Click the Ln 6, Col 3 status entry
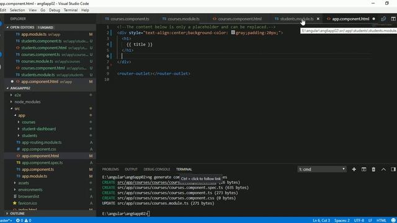This screenshot has height=223, width=397. [x=321, y=221]
